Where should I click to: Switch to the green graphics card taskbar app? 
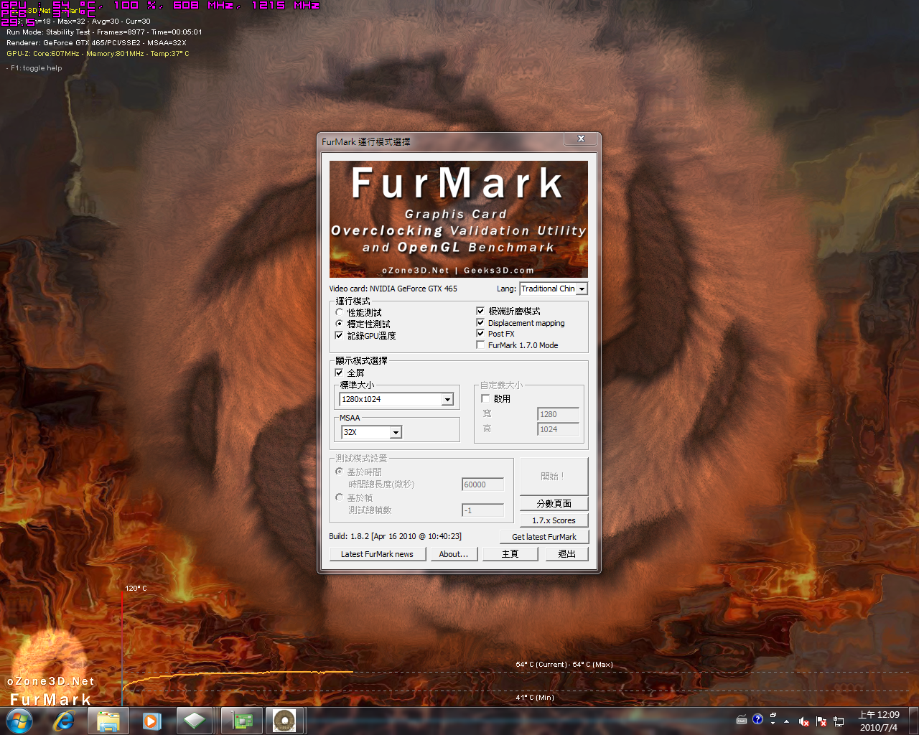pos(242,721)
